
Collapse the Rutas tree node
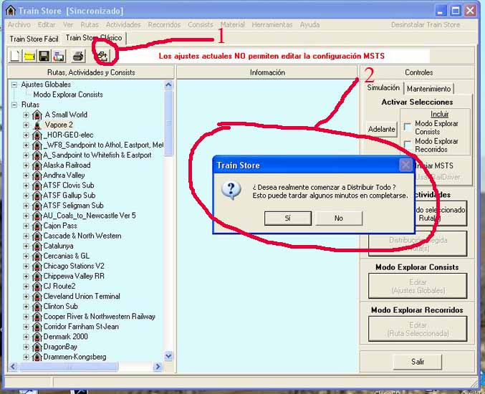(x=15, y=105)
